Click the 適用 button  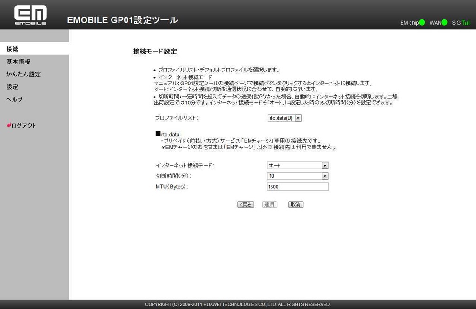click(269, 205)
